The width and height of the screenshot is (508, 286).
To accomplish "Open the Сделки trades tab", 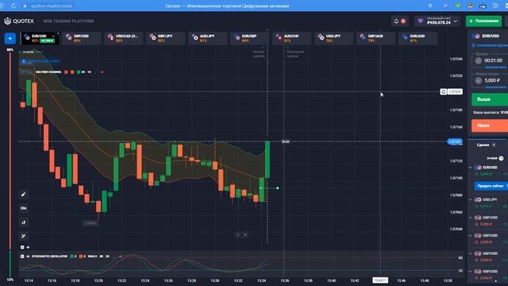I will [486, 145].
